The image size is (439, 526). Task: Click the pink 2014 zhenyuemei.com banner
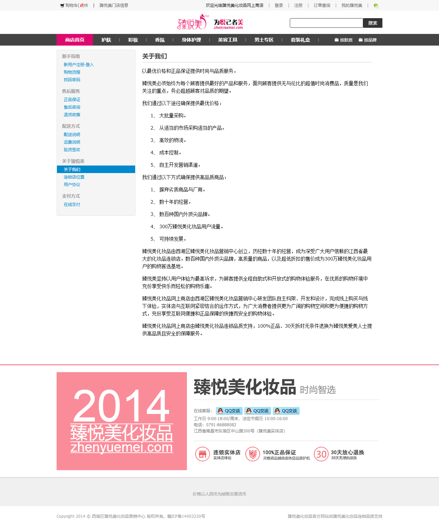pyautogui.click(x=122, y=421)
